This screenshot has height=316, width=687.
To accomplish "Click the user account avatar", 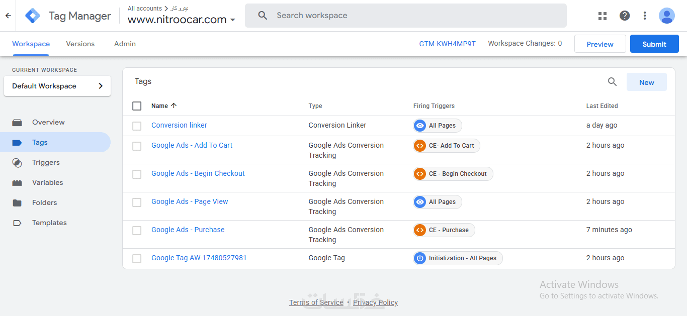I will click(x=667, y=16).
